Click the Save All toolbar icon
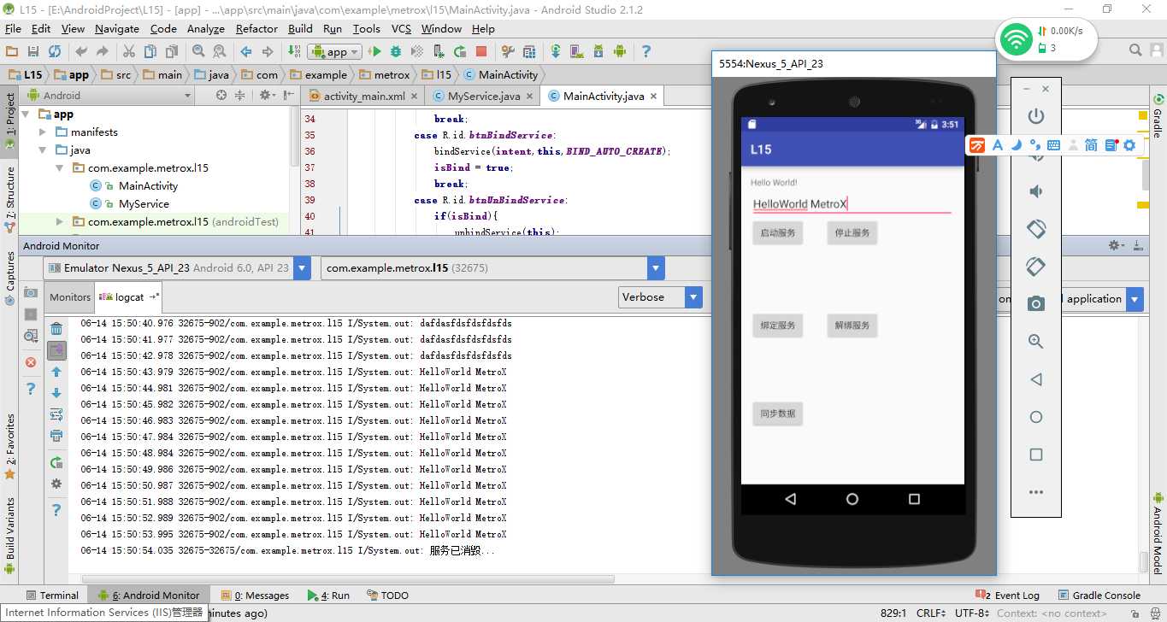This screenshot has height=622, width=1167. (33, 51)
